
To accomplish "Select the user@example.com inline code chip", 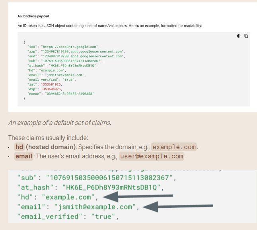I will click(x=152, y=156).
